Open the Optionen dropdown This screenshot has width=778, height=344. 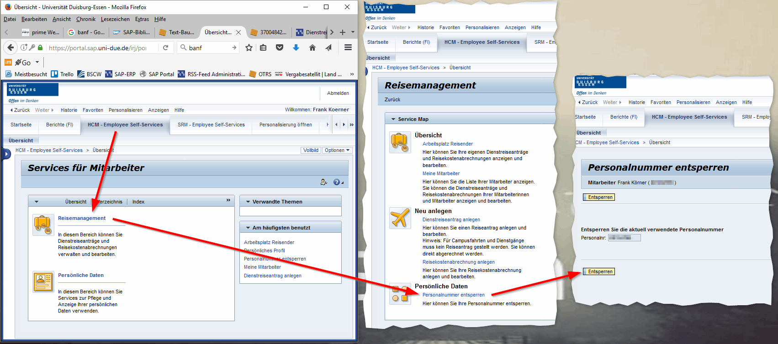pos(337,150)
